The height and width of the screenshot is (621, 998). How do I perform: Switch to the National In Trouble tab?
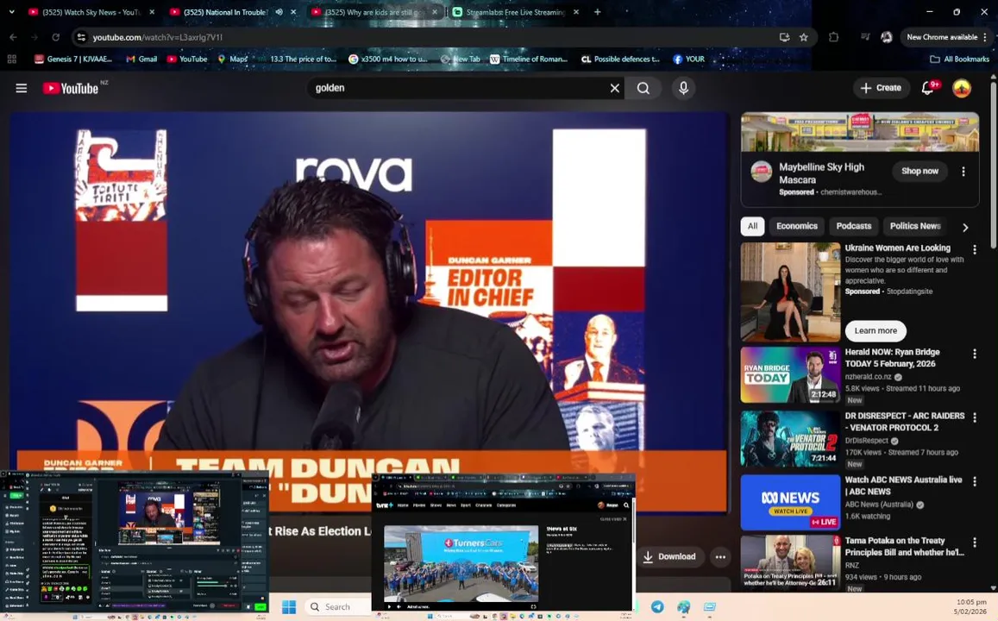pos(218,12)
